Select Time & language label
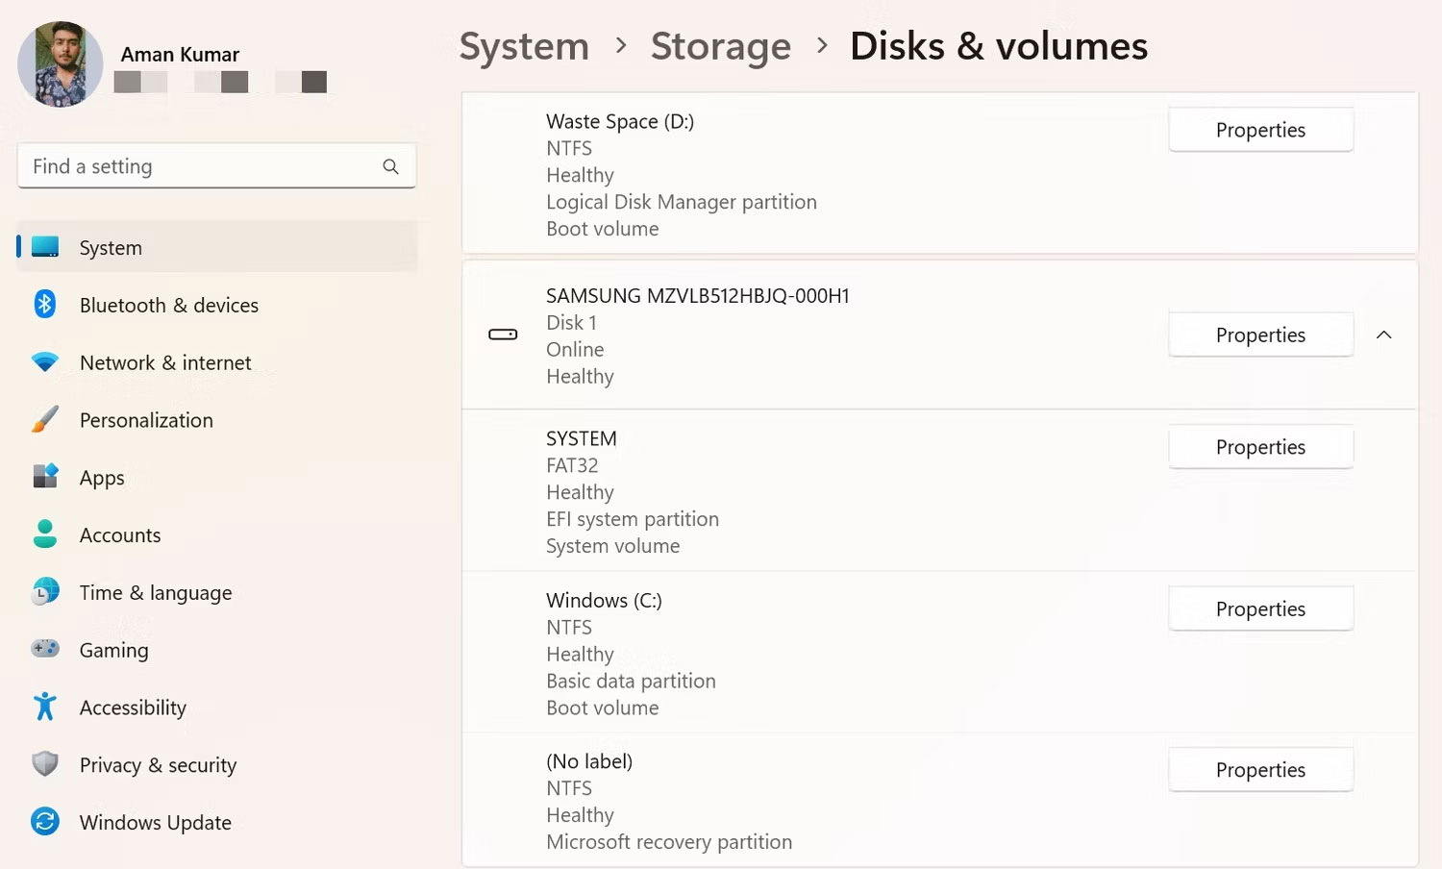This screenshot has width=1442, height=869. pos(156,593)
